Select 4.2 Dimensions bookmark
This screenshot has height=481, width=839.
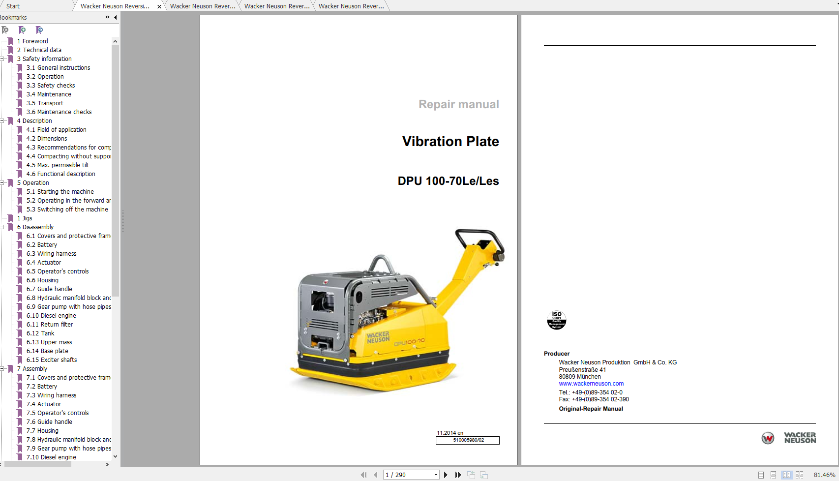click(47, 139)
